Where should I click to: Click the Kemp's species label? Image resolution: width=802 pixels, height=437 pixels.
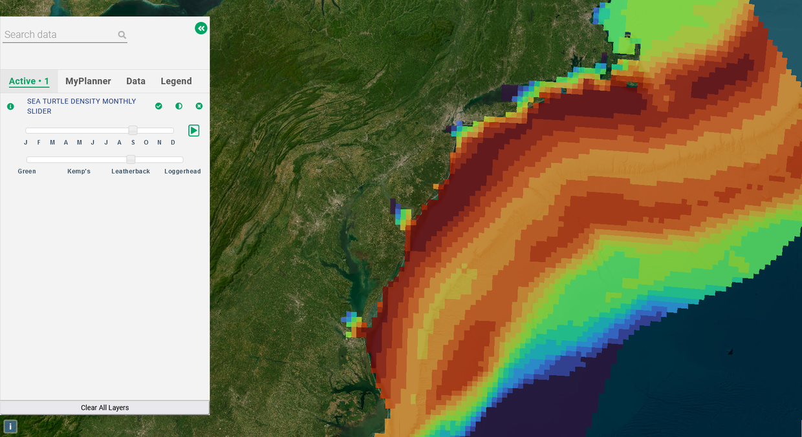pyautogui.click(x=79, y=172)
